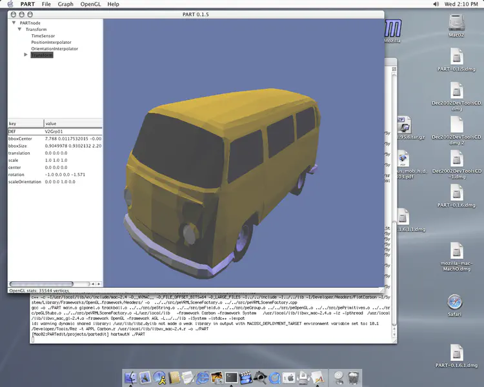
Task: Click the bboxCenter property row
Action: click(x=55, y=139)
